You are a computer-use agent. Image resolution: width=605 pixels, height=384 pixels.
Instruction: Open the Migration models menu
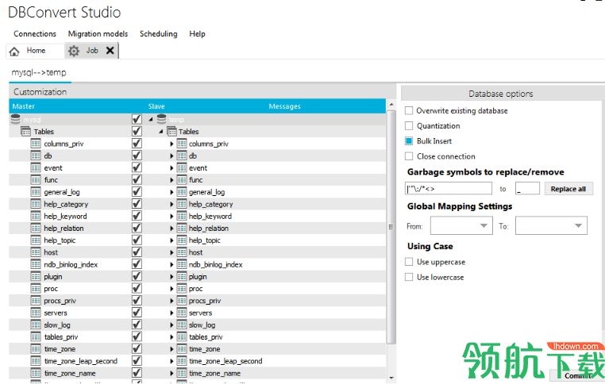[x=98, y=34]
